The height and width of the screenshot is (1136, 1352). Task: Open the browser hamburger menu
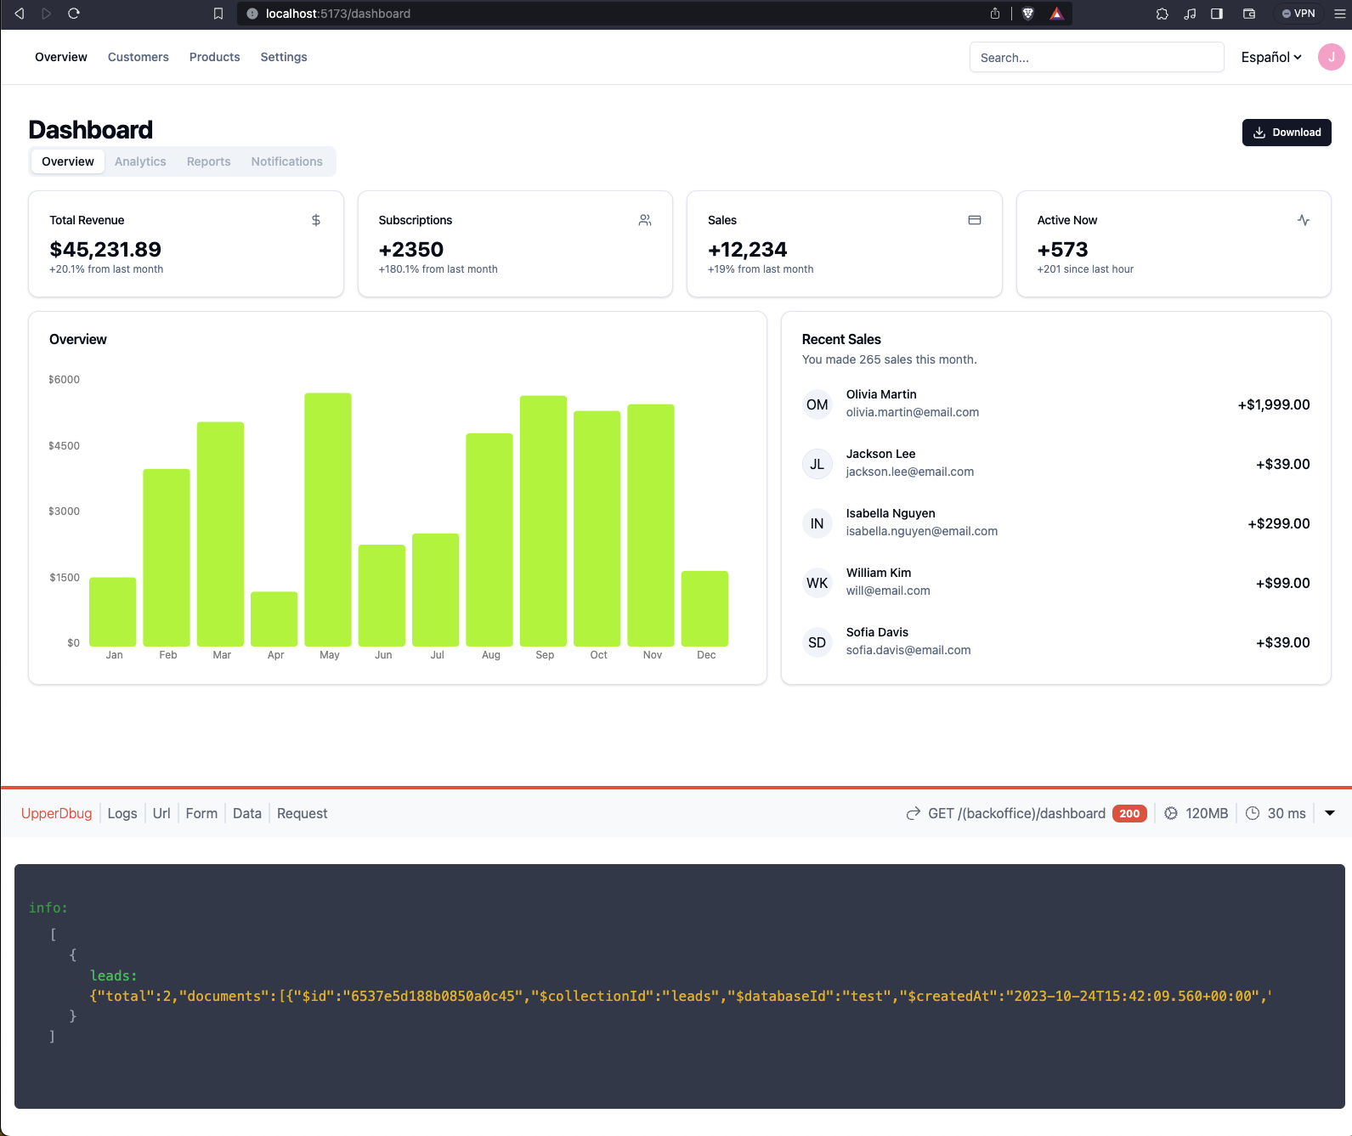tap(1340, 14)
